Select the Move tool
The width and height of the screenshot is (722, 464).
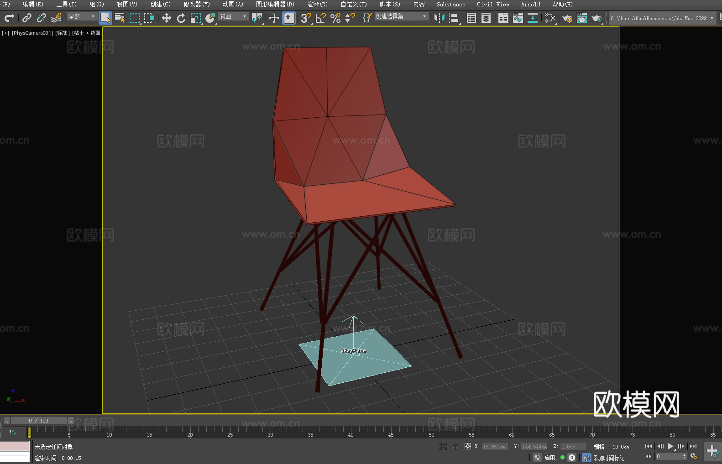167,18
